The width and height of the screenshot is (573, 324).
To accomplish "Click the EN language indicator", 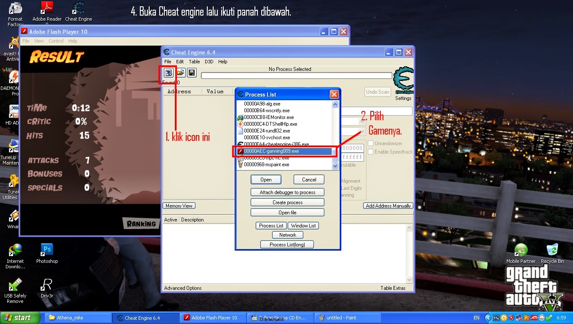I will [477, 318].
